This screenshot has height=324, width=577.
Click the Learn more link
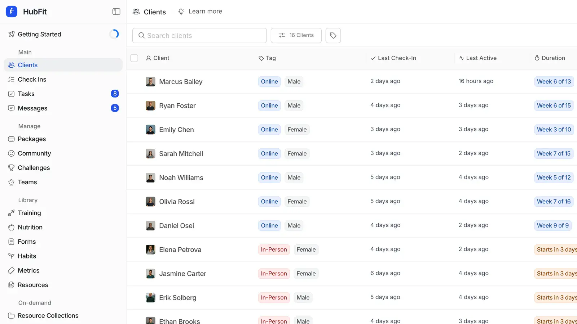201,12
